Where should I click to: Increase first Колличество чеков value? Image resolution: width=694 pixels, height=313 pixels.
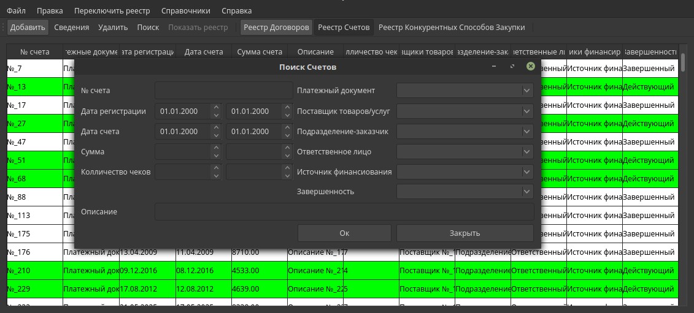pos(216,168)
